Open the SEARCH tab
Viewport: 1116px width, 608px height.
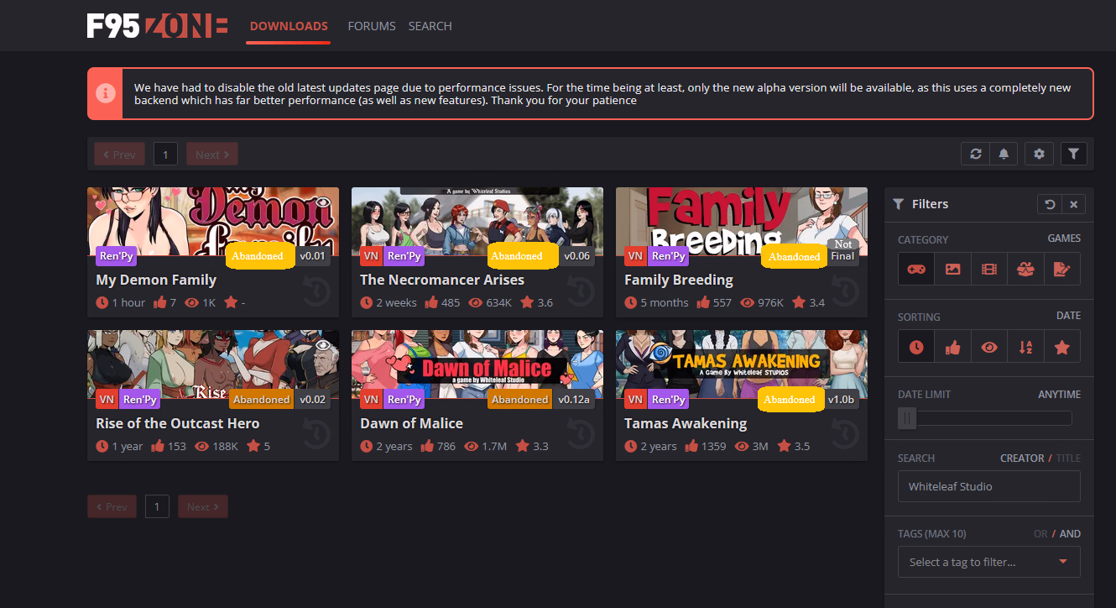click(430, 26)
